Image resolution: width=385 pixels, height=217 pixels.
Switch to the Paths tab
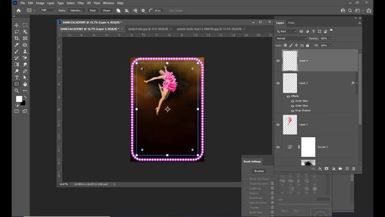291,23
